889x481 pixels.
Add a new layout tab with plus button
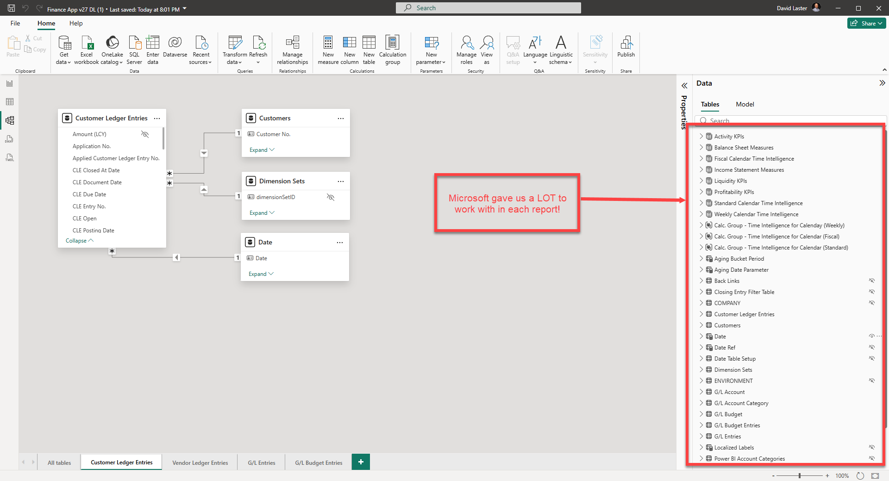361,462
